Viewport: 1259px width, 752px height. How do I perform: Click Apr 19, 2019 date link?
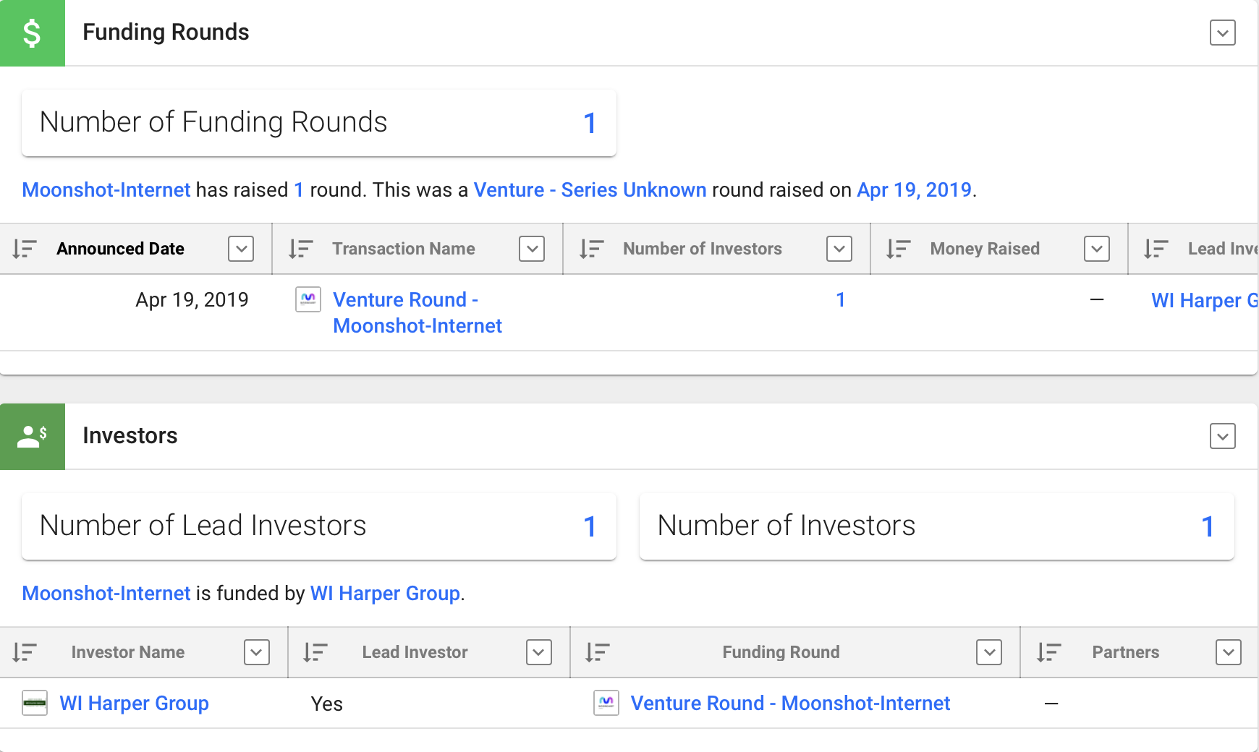914,189
